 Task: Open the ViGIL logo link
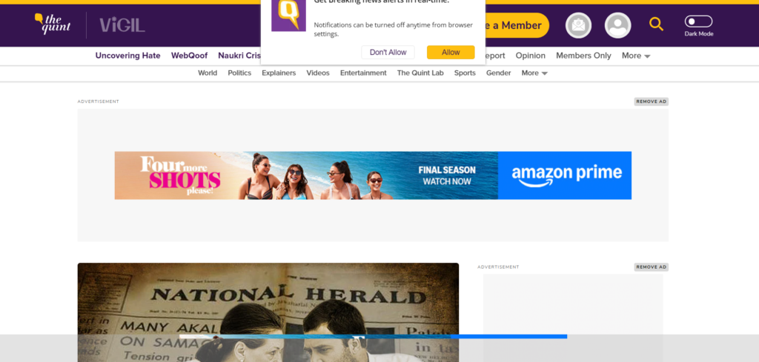[x=122, y=25]
